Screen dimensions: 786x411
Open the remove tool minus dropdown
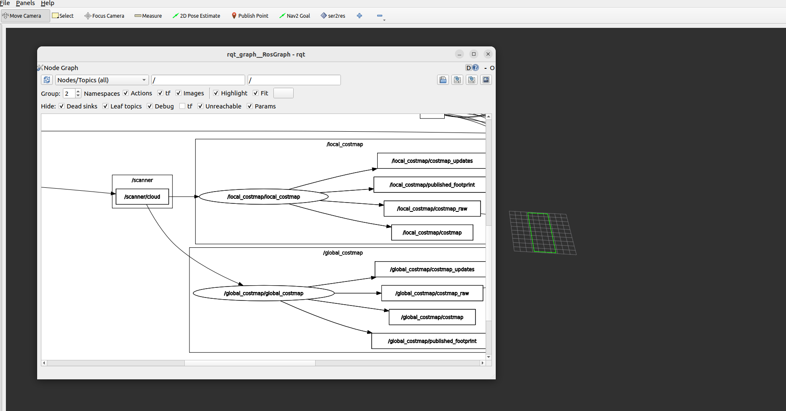(381, 16)
